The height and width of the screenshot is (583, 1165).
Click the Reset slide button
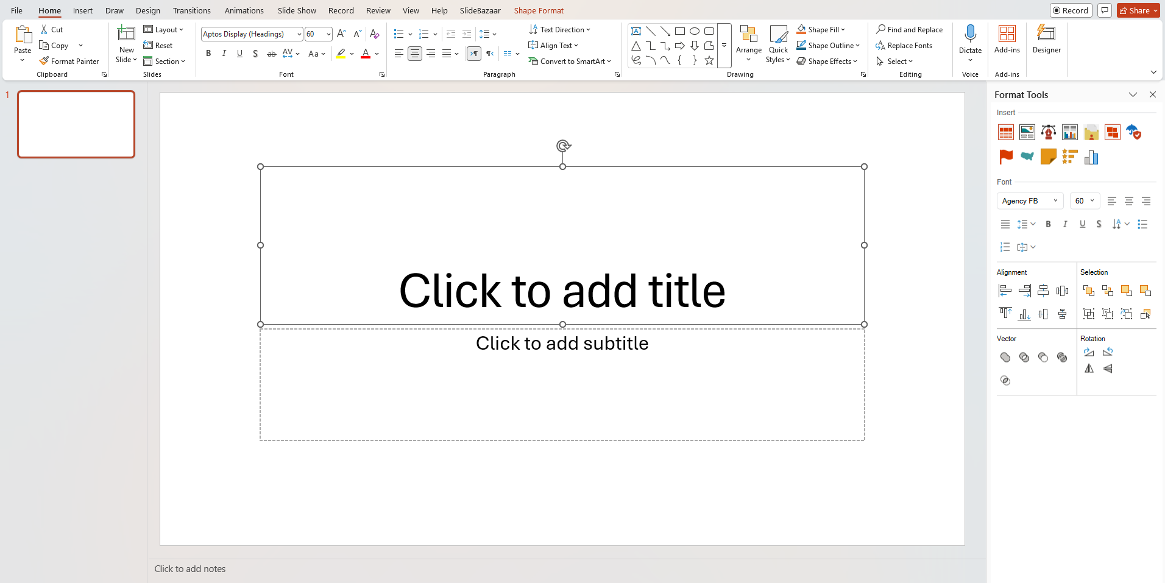(x=158, y=45)
